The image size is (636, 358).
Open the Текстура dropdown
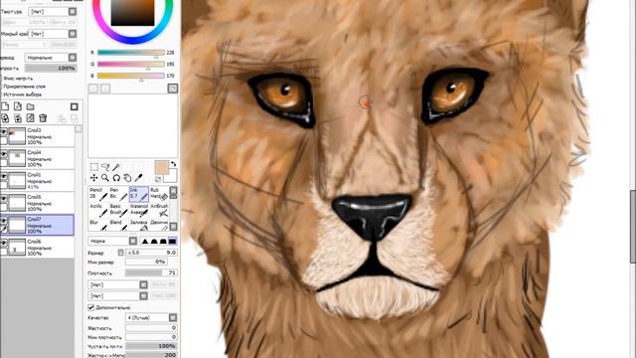[53, 12]
